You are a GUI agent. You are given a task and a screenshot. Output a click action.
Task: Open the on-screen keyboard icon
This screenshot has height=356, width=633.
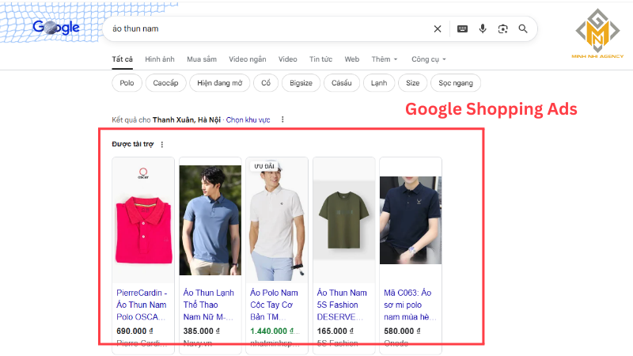pyautogui.click(x=462, y=28)
